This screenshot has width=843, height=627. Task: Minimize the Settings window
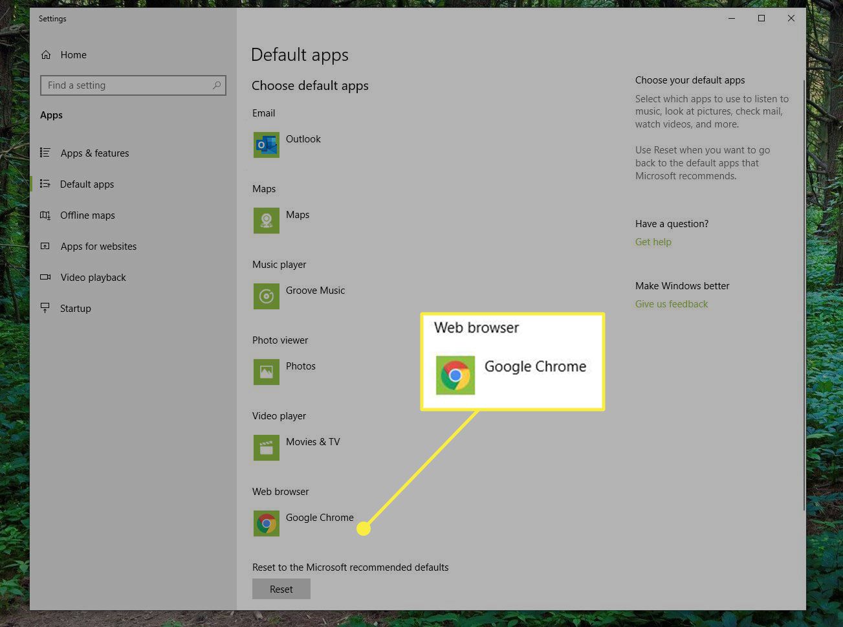pyautogui.click(x=732, y=18)
